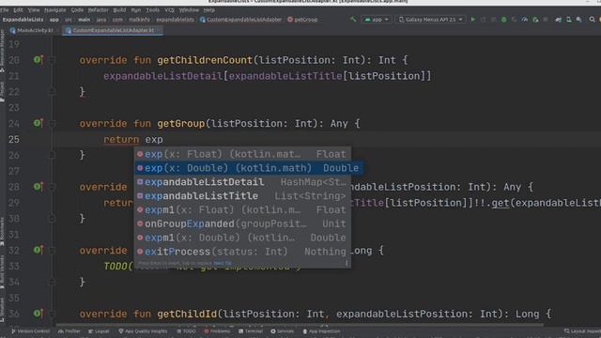
Task: Choose exitProcess completion suggestion
Action: 242,252
